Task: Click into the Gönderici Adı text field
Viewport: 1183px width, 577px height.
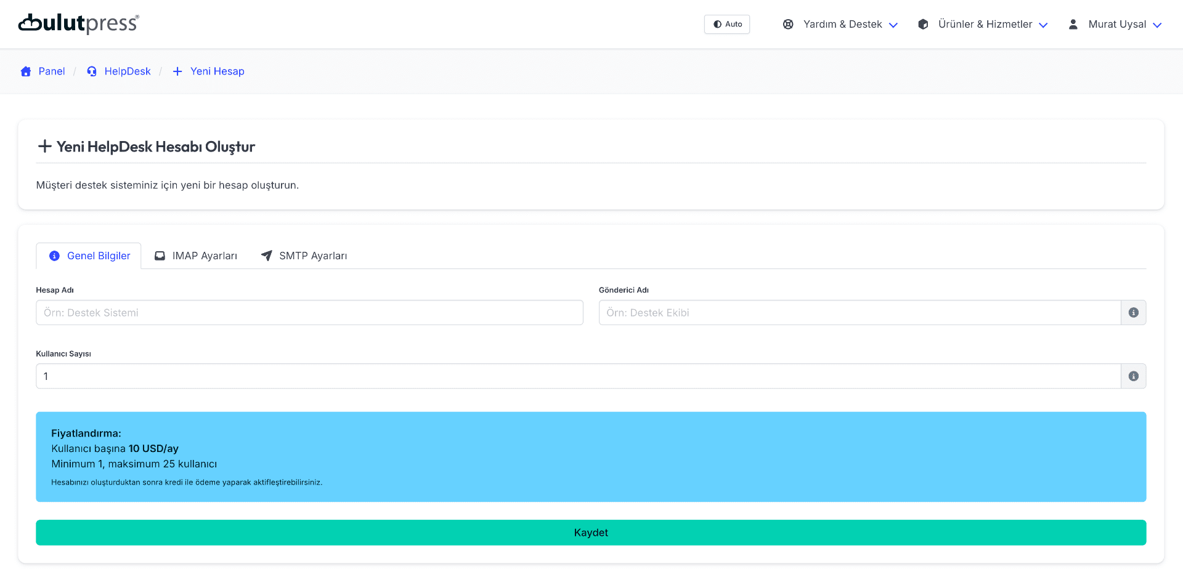Action: tap(859, 313)
